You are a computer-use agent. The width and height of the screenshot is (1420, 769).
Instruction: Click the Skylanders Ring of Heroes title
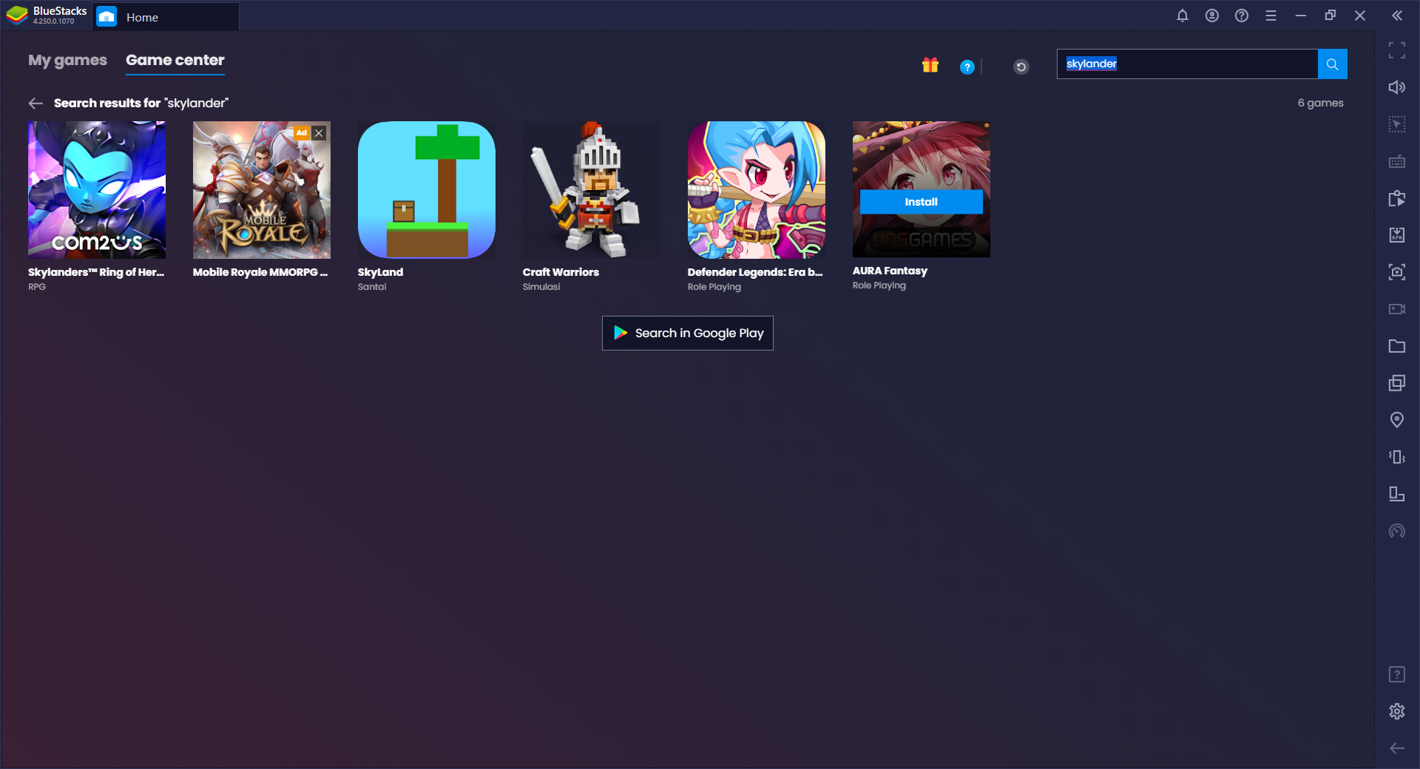click(x=96, y=272)
